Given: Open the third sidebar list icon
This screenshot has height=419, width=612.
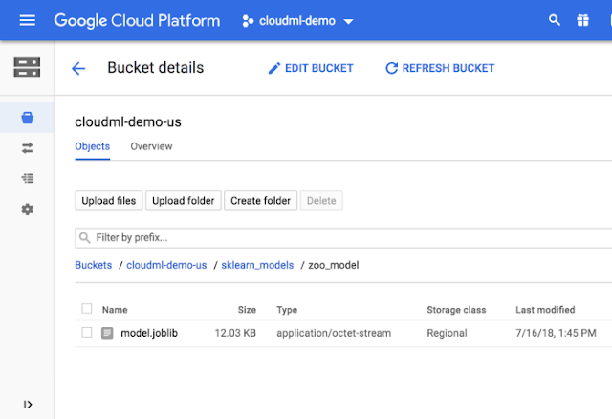Looking at the screenshot, I should [27, 178].
